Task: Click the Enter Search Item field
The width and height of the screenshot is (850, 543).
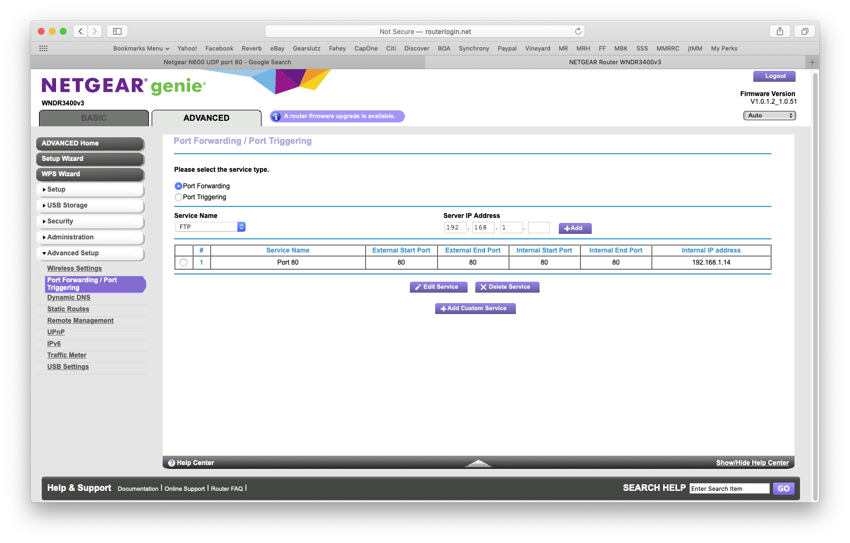Action: coord(729,489)
